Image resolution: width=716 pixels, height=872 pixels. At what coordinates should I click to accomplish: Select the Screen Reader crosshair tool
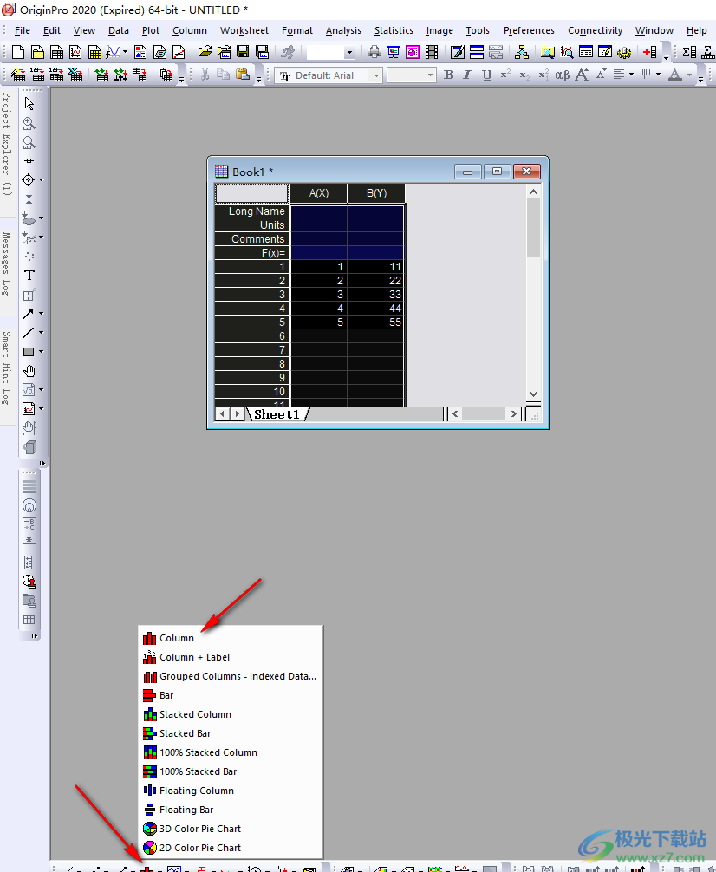29,161
